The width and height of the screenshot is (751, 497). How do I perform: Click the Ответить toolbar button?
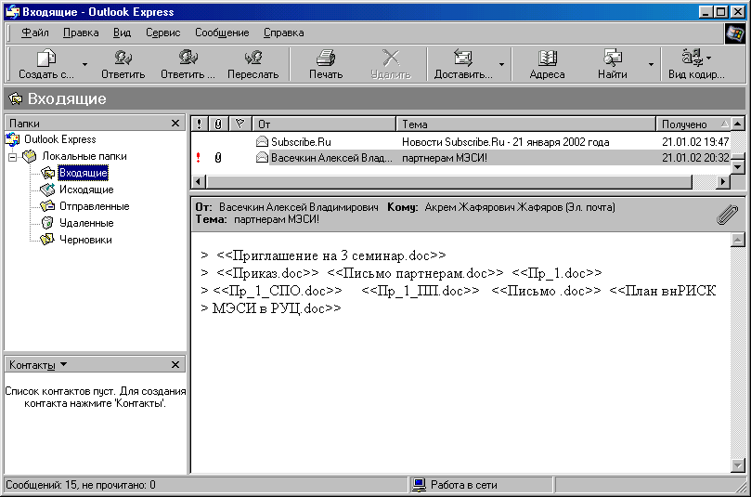tap(123, 64)
